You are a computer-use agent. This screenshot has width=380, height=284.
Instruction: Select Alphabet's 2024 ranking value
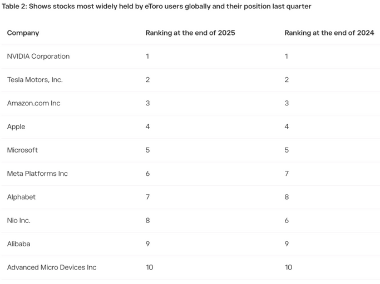coord(287,197)
